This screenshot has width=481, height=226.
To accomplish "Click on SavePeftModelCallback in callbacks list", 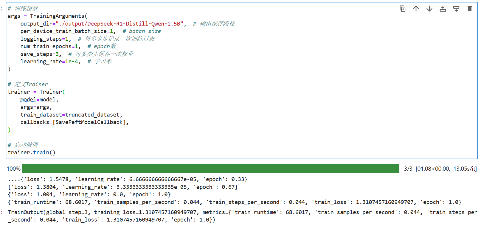I will [x=89, y=122].
